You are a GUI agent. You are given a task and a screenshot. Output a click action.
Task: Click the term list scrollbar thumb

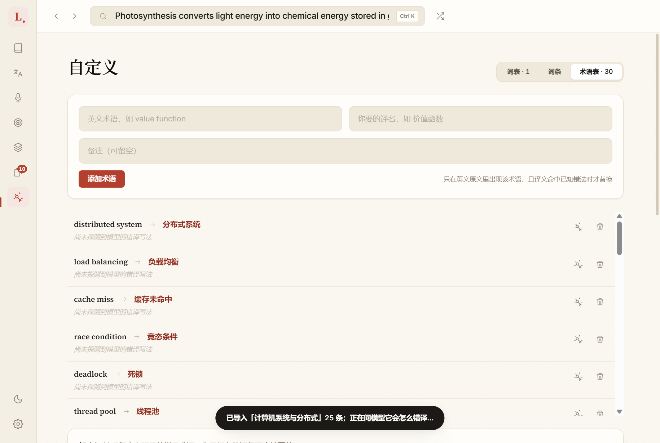(619, 238)
